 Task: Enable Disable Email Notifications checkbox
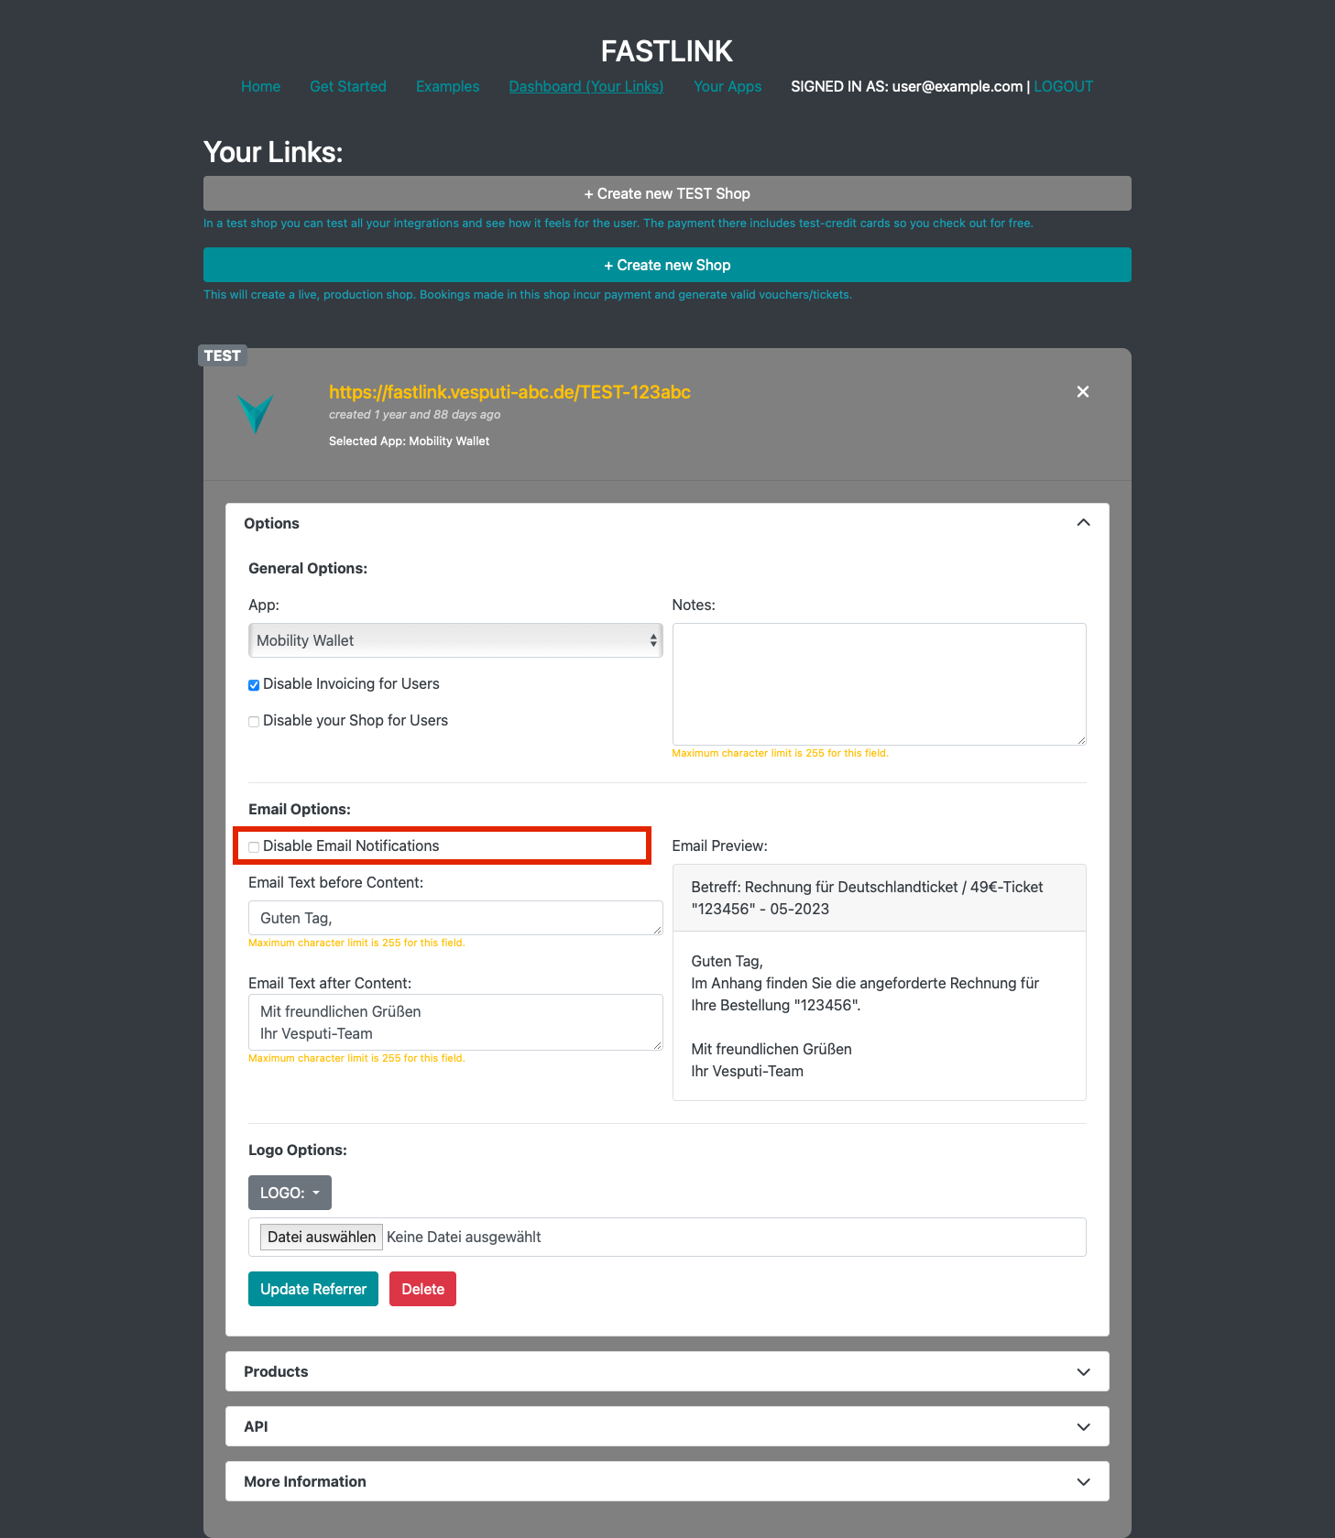coord(254,847)
